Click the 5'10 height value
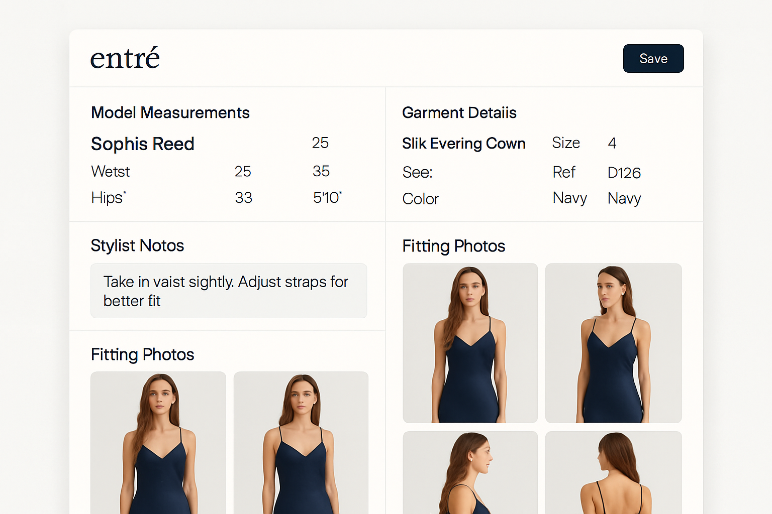772x514 pixels. click(327, 198)
